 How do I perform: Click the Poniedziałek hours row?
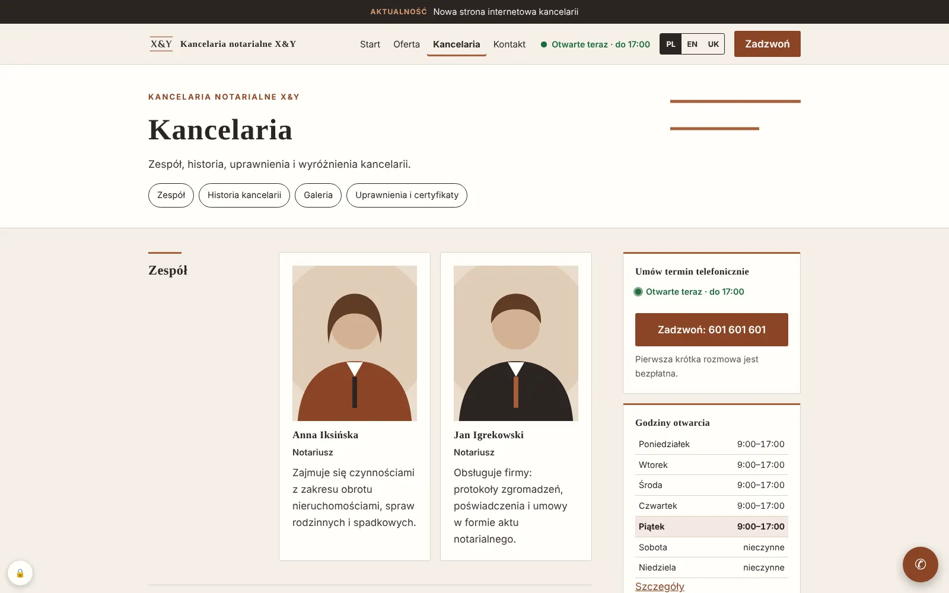click(x=712, y=444)
